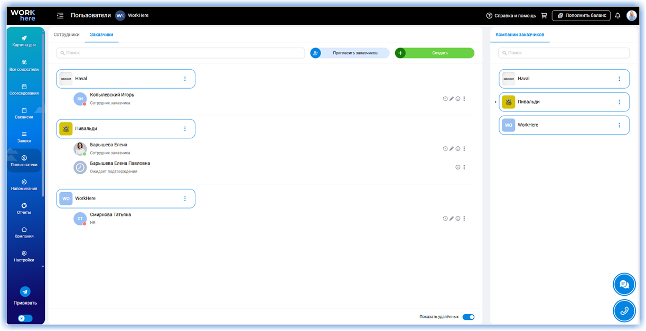
Task: Open the Собеседования sidebar section
Action: click(x=24, y=89)
